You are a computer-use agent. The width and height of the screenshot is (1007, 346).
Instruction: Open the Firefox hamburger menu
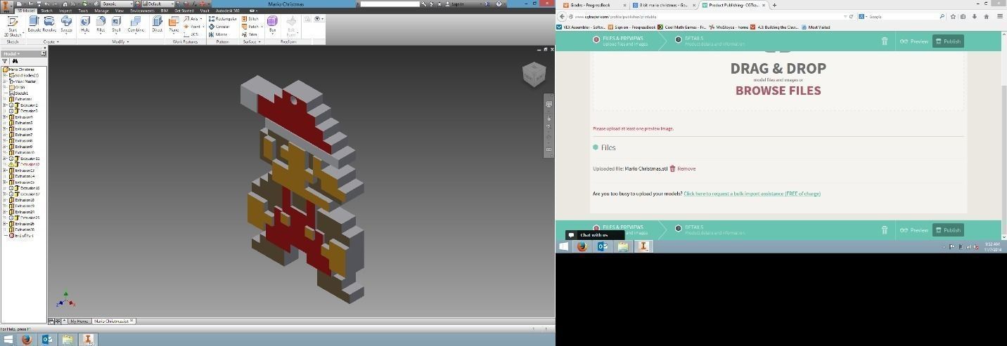point(1000,16)
